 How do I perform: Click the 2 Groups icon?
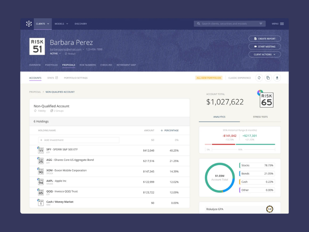point(51,111)
